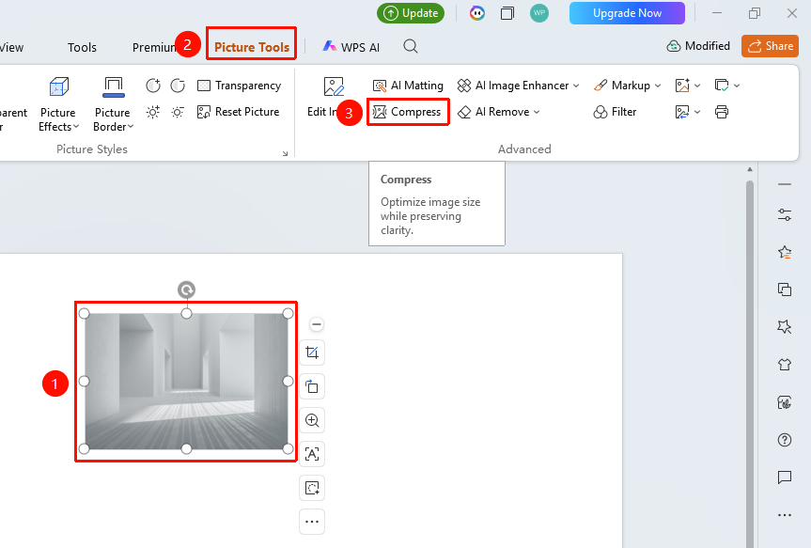Open the Tools tab
The width and height of the screenshot is (811, 548).
coord(83,48)
